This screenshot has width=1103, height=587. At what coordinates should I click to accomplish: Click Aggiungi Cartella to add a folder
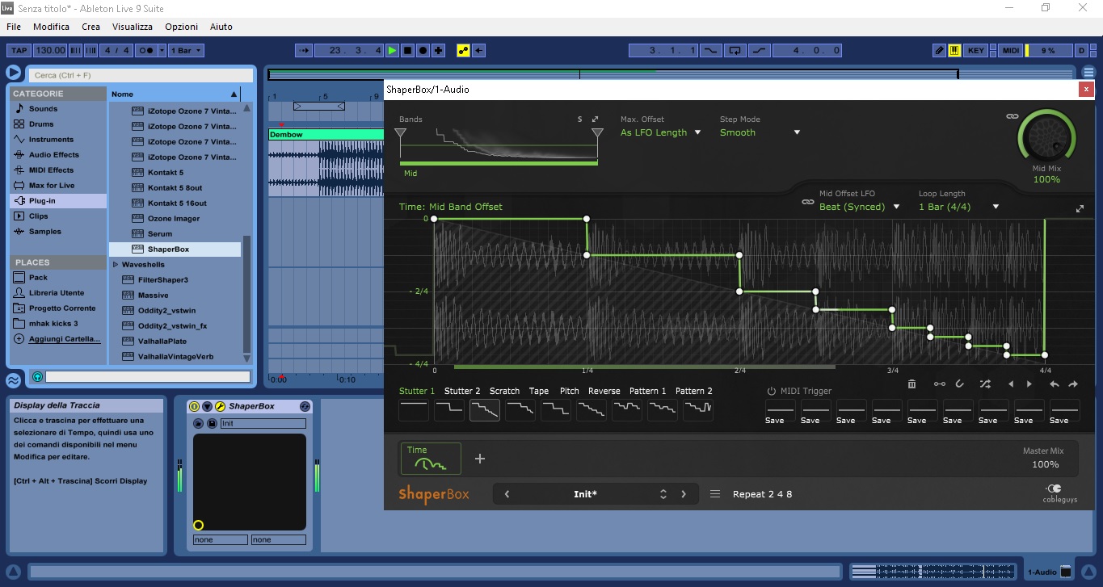(58, 339)
